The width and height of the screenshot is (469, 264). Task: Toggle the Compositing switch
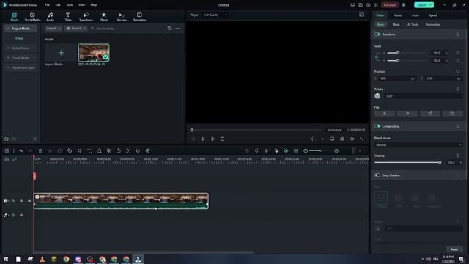pos(377,126)
